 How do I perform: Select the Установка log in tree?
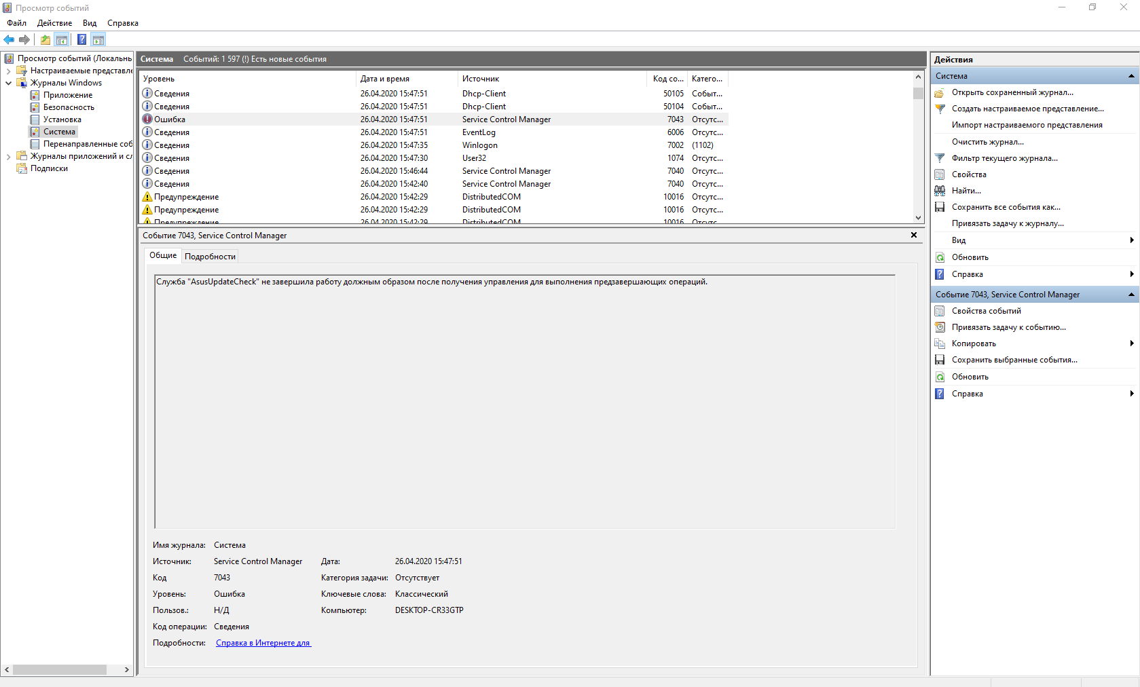coord(62,119)
